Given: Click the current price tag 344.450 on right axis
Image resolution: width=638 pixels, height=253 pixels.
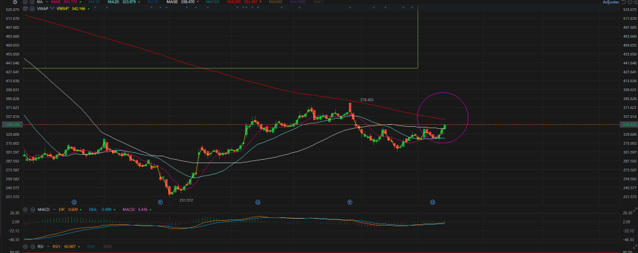Looking at the screenshot, I should click(628, 125).
